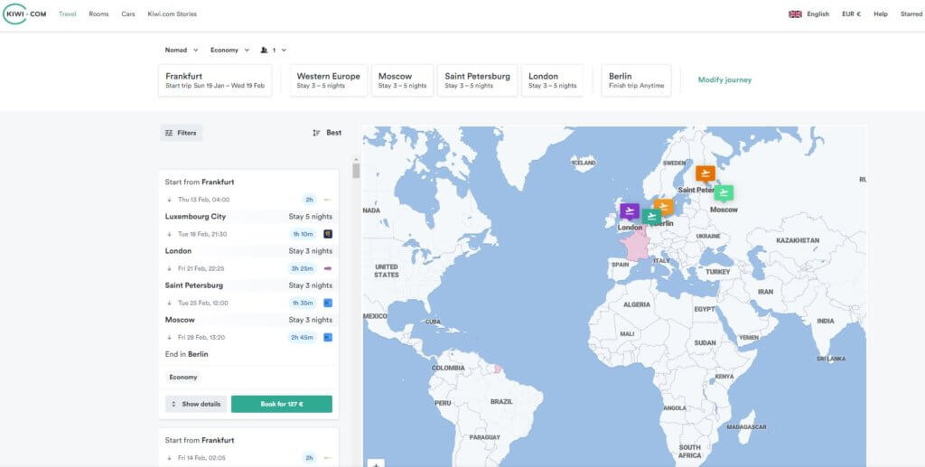Screen dimensions: 925x467
Task: Expand Show details for first itinerary
Action: click(196, 404)
